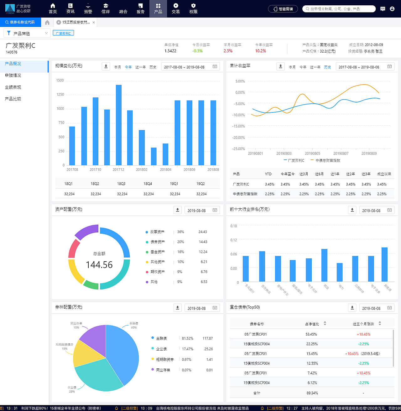Select 历史 in the 规模变化 panel
Viewport: 401px width, 411px height.
point(153,67)
